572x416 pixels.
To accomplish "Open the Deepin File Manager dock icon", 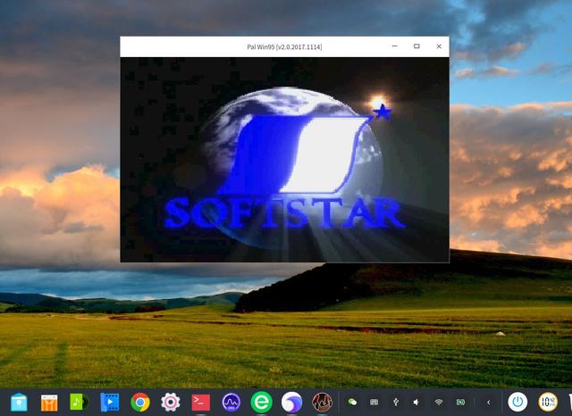I will coord(19,402).
